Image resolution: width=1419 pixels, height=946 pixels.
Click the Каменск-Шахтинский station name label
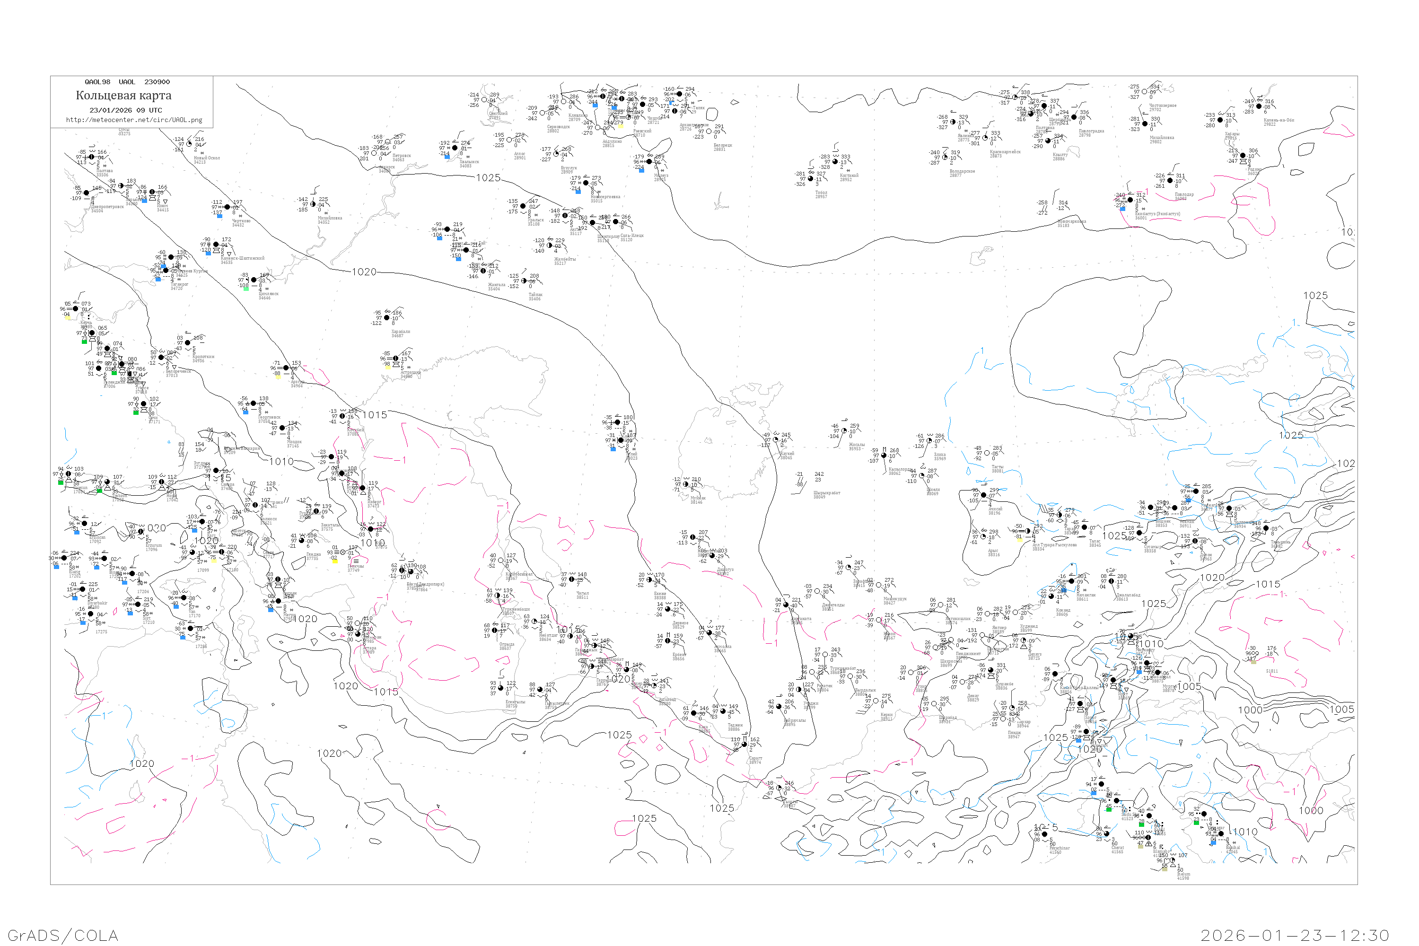[x=243, y=258]
